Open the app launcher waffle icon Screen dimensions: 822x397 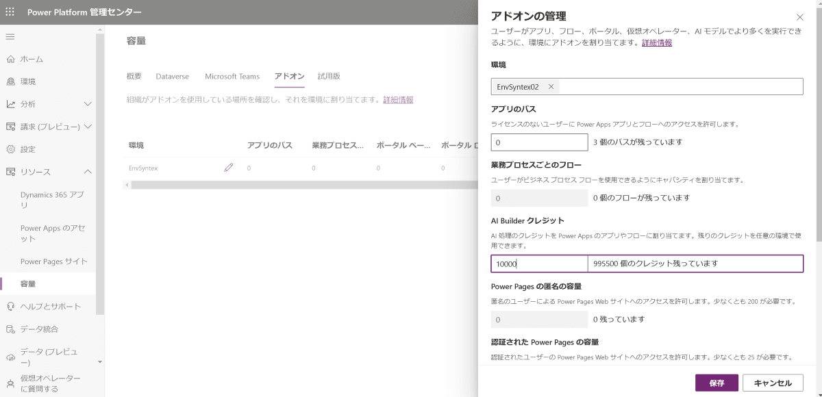10,12
